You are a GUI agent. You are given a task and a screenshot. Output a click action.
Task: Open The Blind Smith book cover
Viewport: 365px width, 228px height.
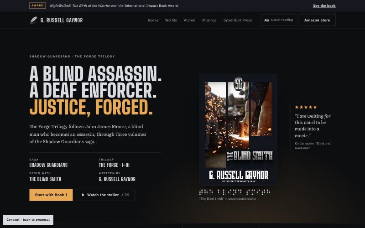coord(238,130)
